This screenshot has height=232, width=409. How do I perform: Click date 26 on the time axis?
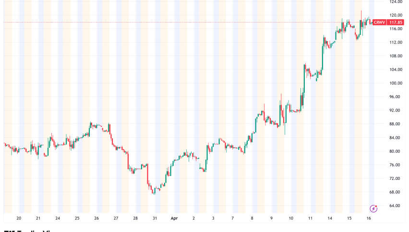click(x=96, y=218)
